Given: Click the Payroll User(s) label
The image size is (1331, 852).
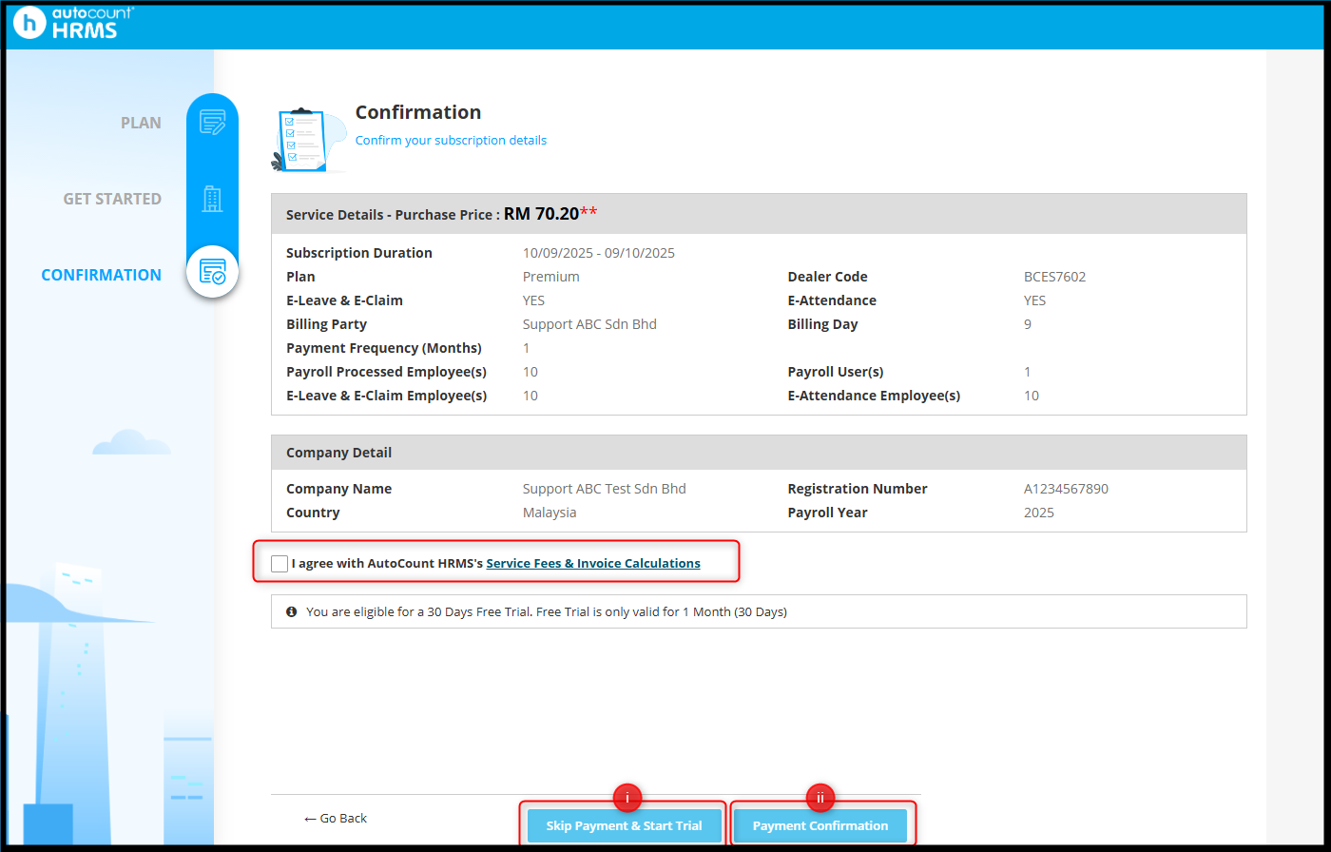Looking at the screenshot, I should click(x=836, y=372).
